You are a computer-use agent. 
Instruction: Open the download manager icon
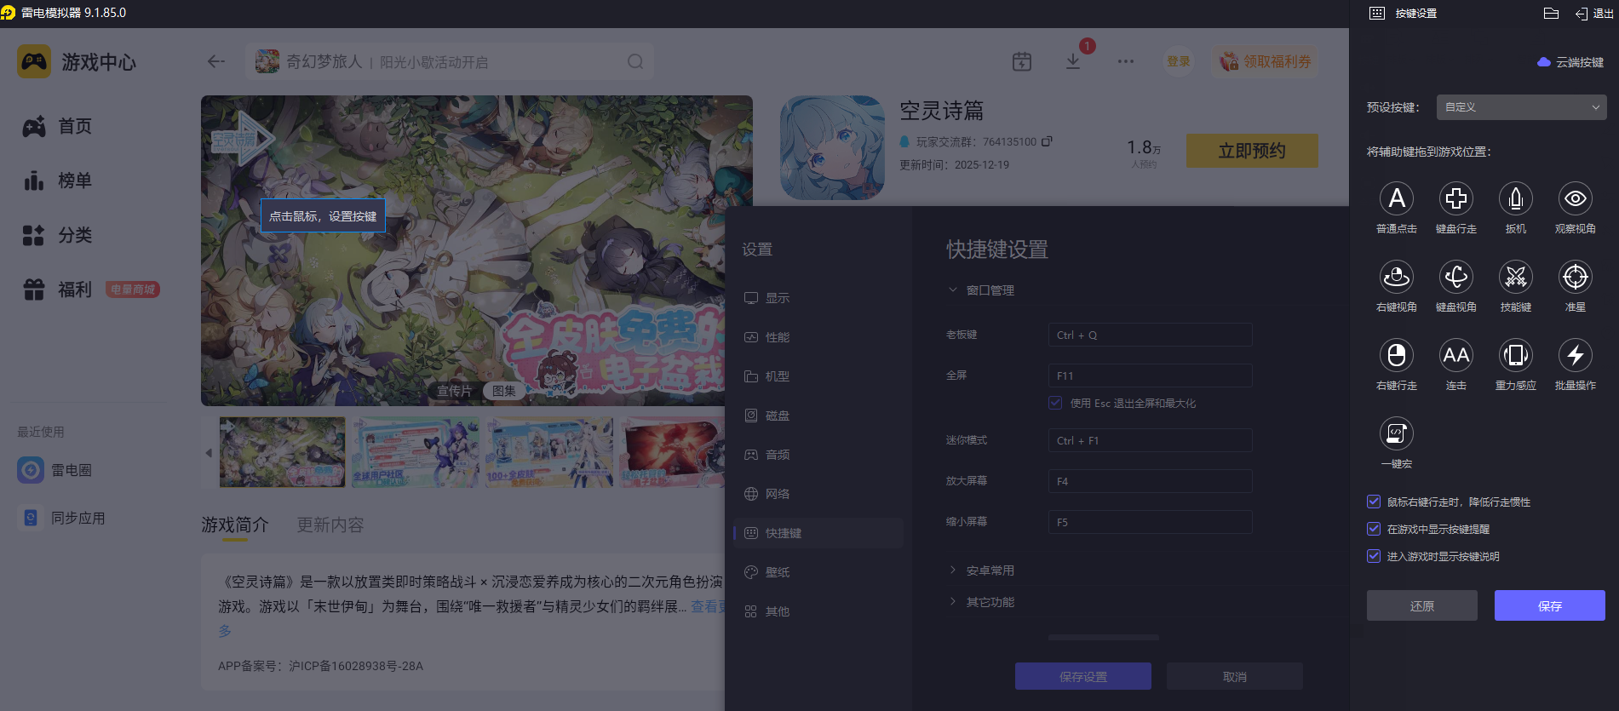click(x=1073, y=61)
